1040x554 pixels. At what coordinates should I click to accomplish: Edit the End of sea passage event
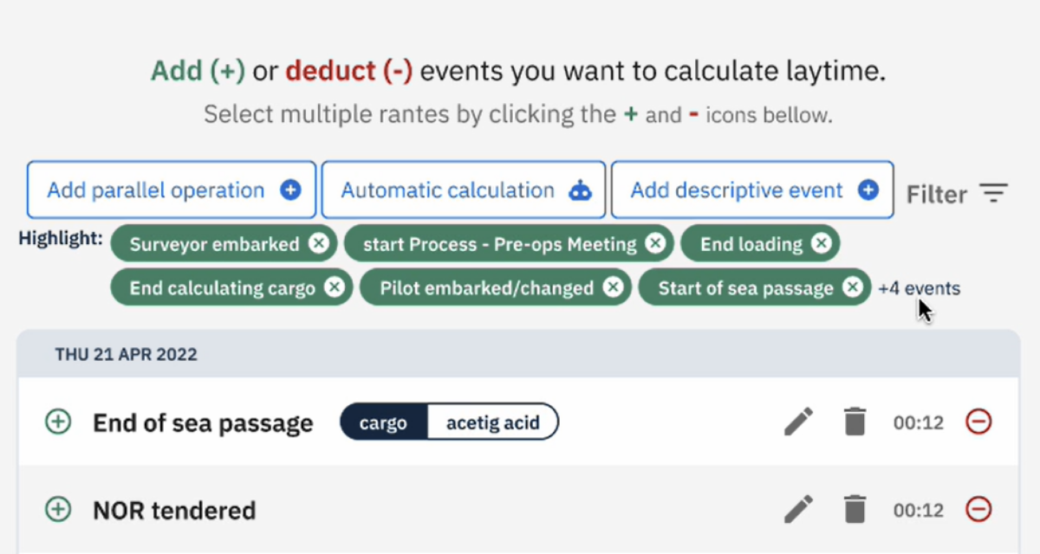pos(798,422)
